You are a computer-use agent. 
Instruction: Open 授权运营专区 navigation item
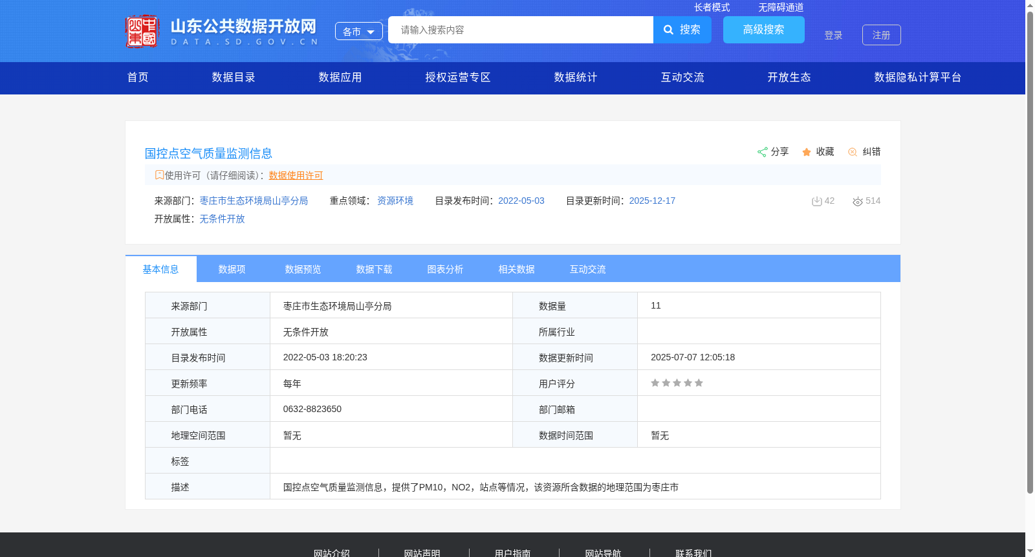tap(458, 77)
